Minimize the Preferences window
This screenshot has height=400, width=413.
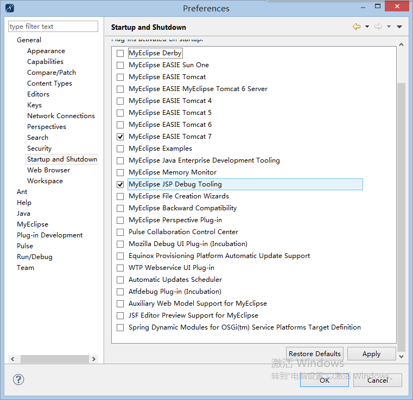click(x=363, y=8)
